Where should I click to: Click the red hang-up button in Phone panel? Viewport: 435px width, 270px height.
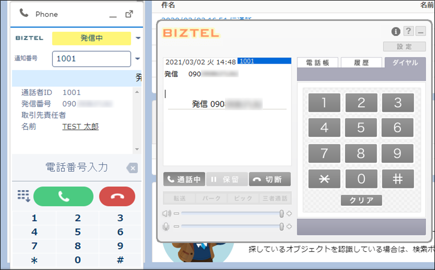pyautogui.click(x=117, y=196)
